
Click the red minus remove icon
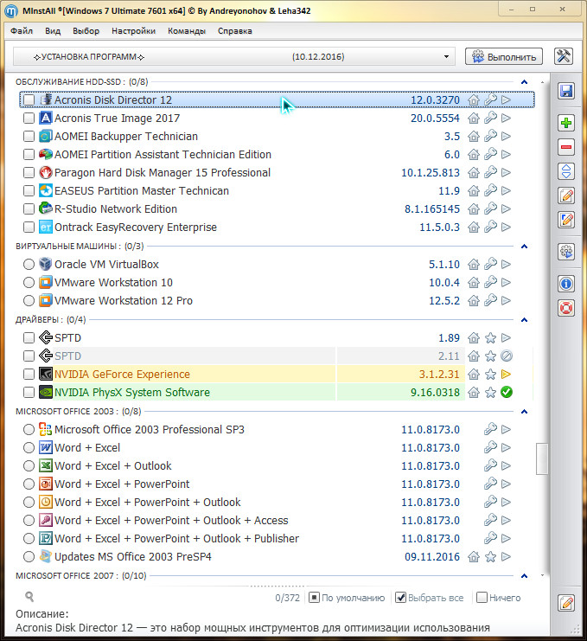tap(566, 147)
